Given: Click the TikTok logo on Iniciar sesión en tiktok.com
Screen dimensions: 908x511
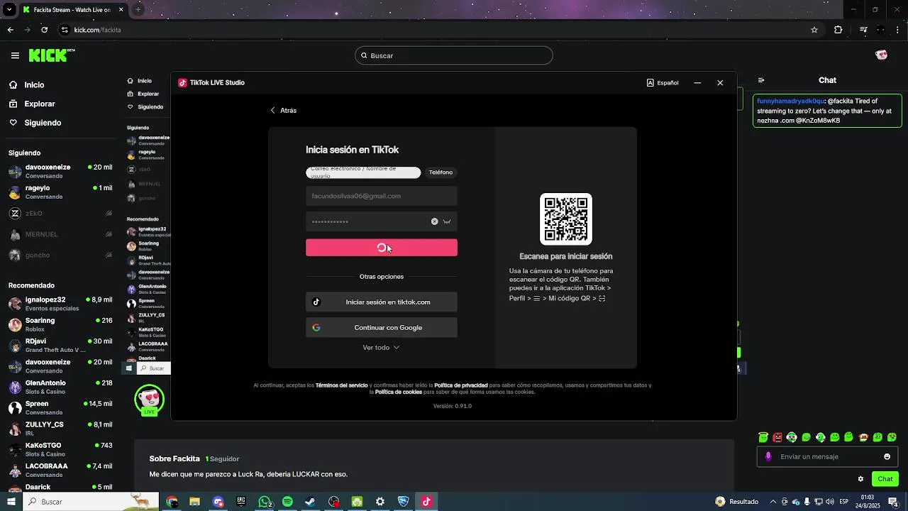Looking at the screenshot, I should pos(316,302).
